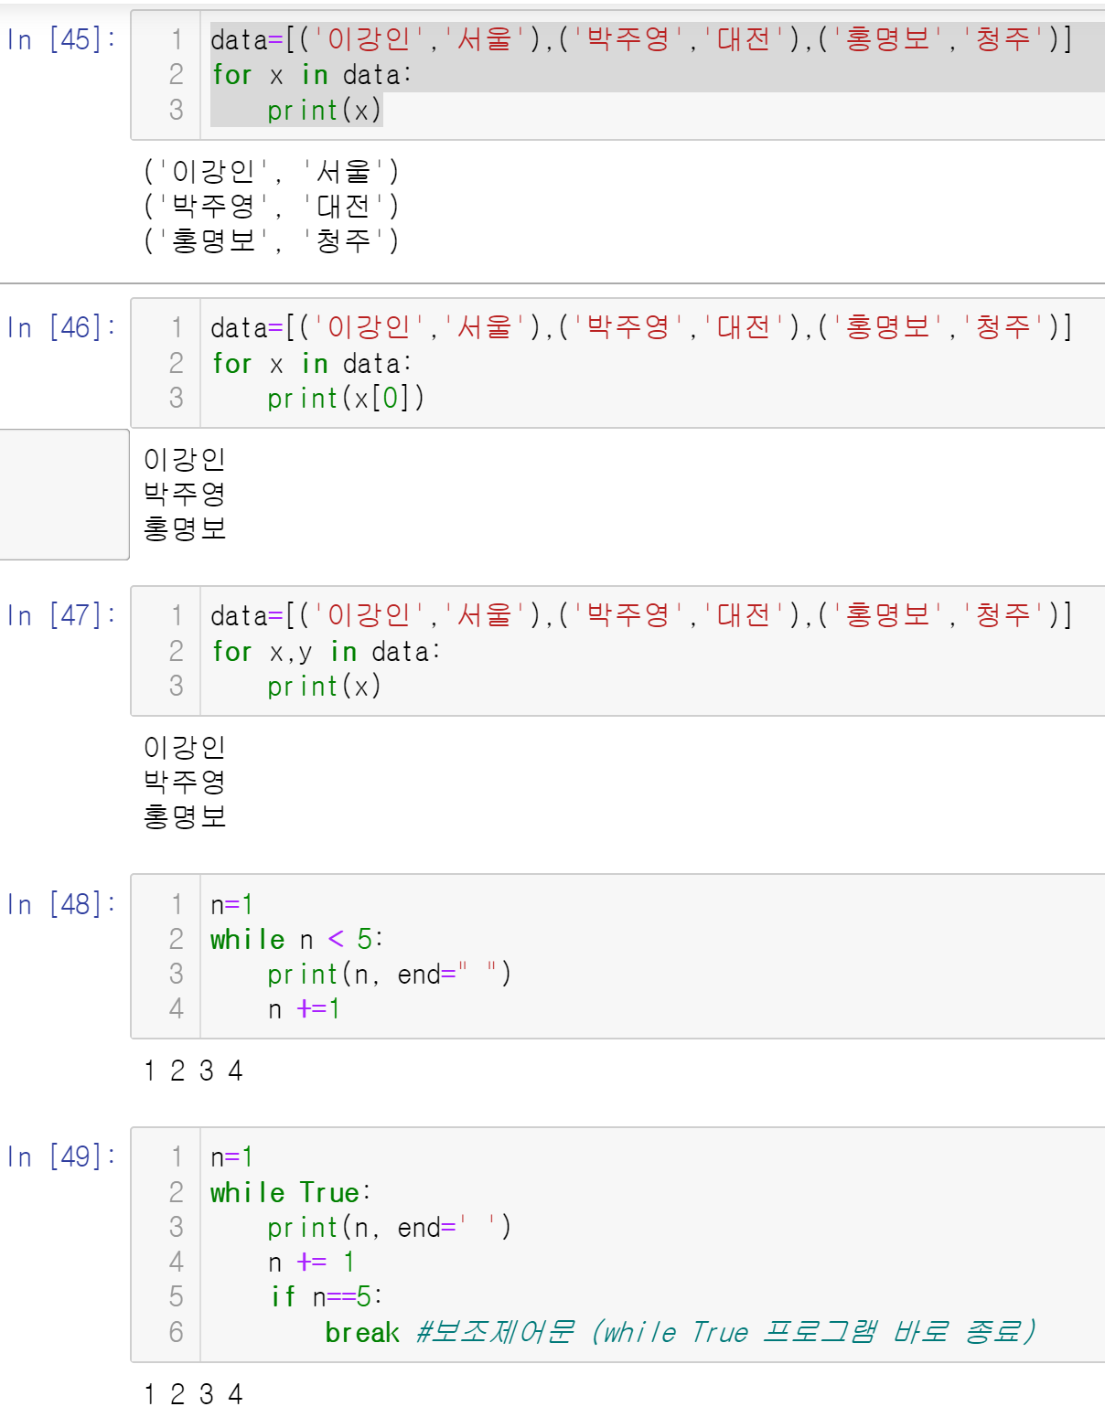
Task: Click output tuple ('이강인', '서울')
Action: point(272,172)
